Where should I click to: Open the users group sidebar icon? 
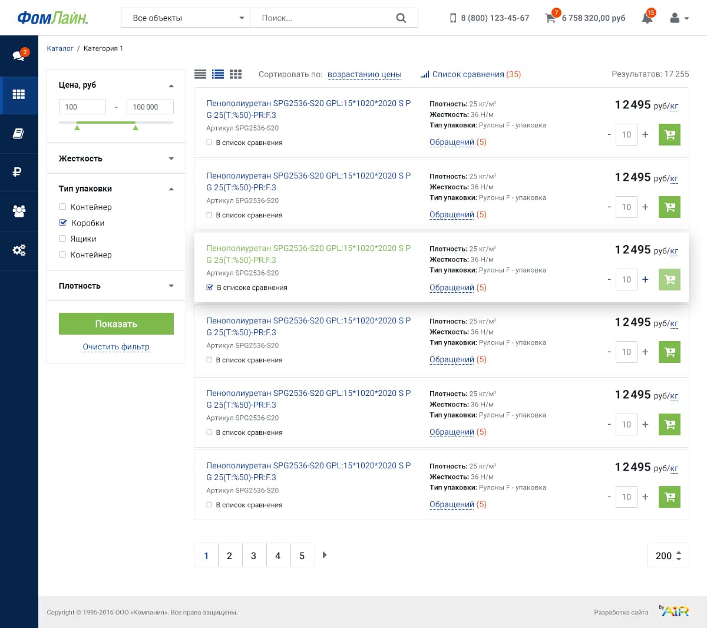coord(19,211)
